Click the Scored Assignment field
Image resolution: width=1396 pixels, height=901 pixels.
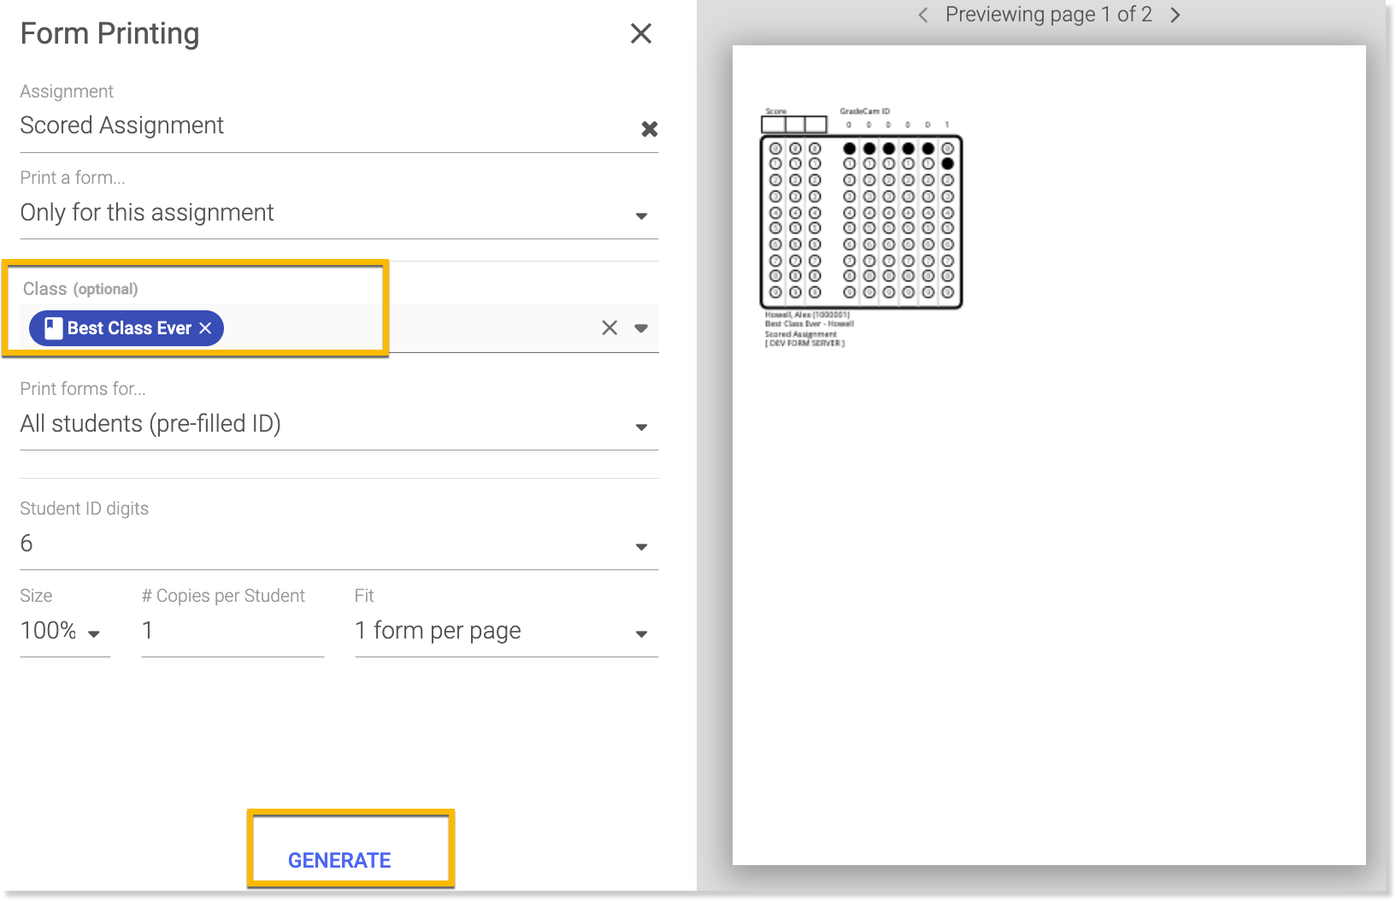pyautogui.click(x=325, y=126)
